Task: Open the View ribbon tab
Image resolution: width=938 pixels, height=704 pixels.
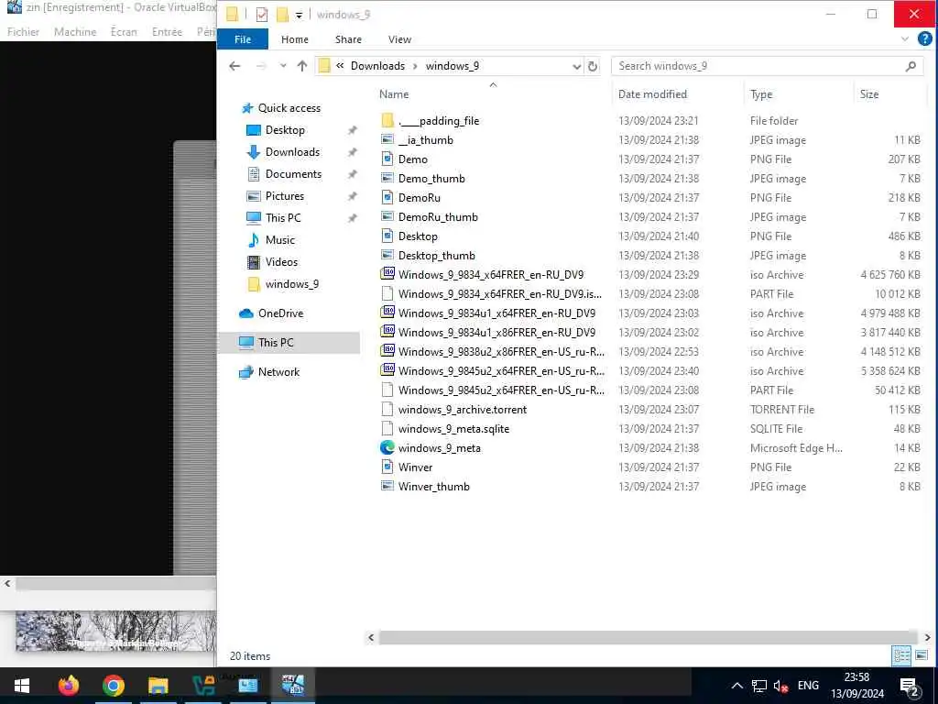Action: coord(399,39)
